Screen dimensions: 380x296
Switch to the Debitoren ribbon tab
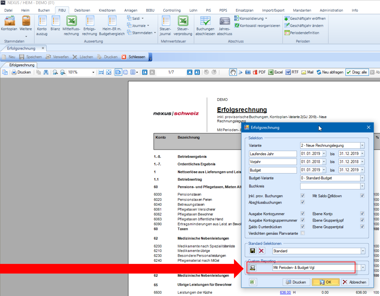82,10
